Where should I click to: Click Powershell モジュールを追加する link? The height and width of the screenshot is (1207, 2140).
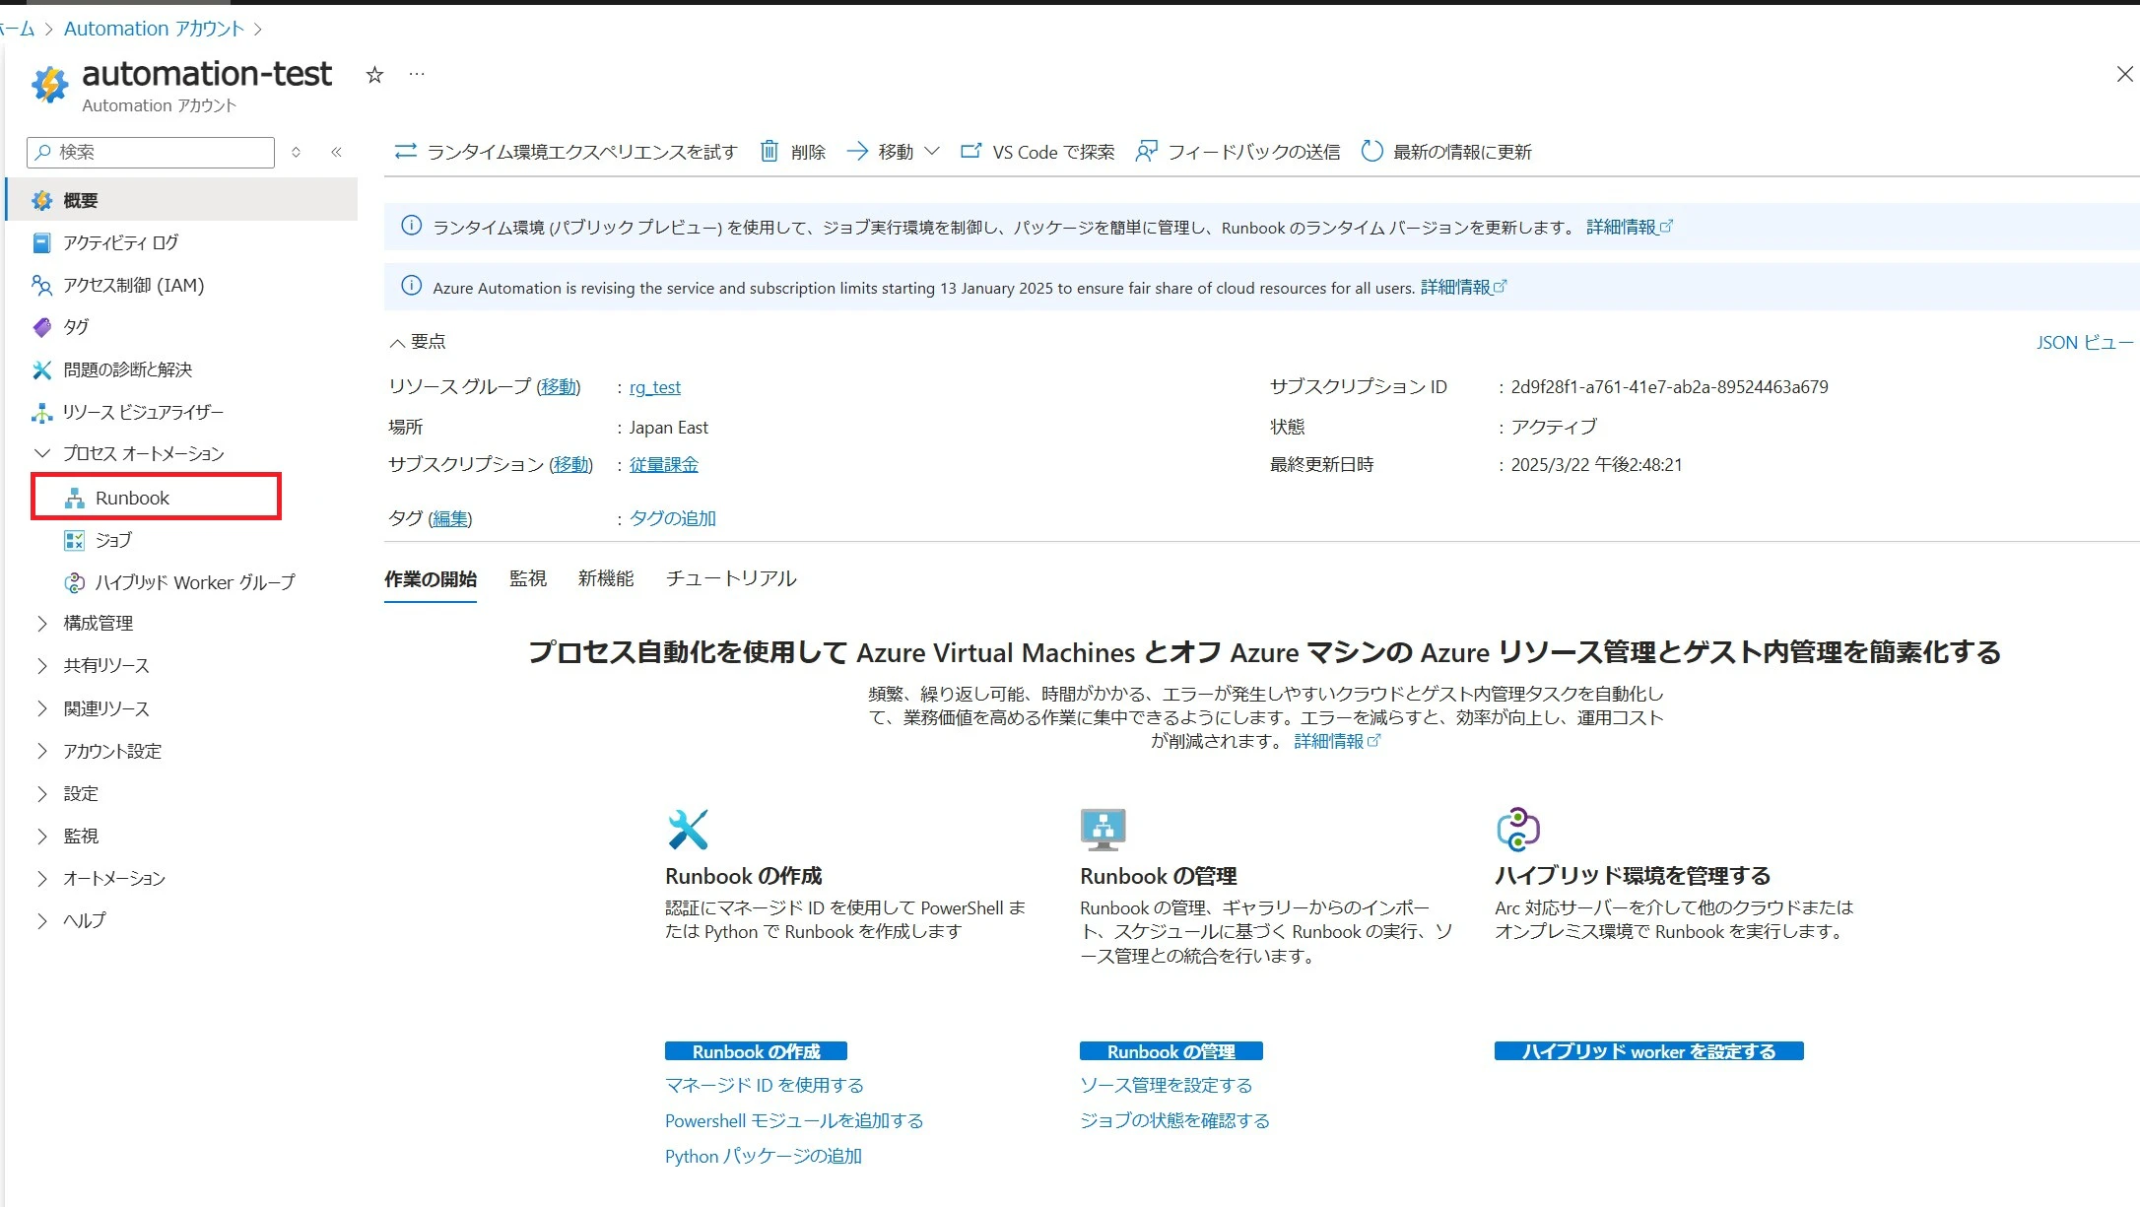pos(794,1120)
